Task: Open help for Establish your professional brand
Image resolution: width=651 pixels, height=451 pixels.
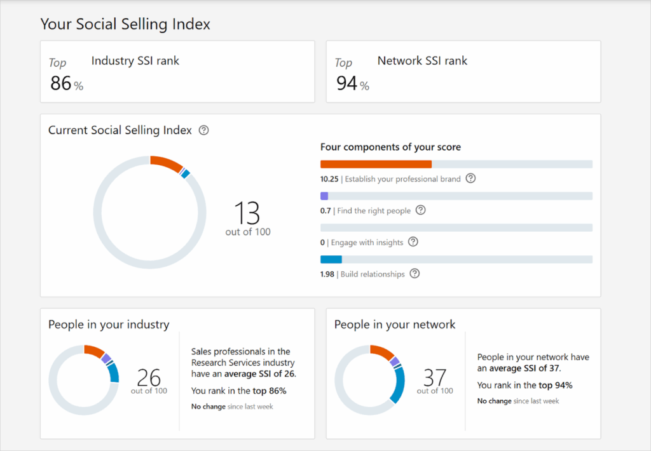Action: pos(470,178)
